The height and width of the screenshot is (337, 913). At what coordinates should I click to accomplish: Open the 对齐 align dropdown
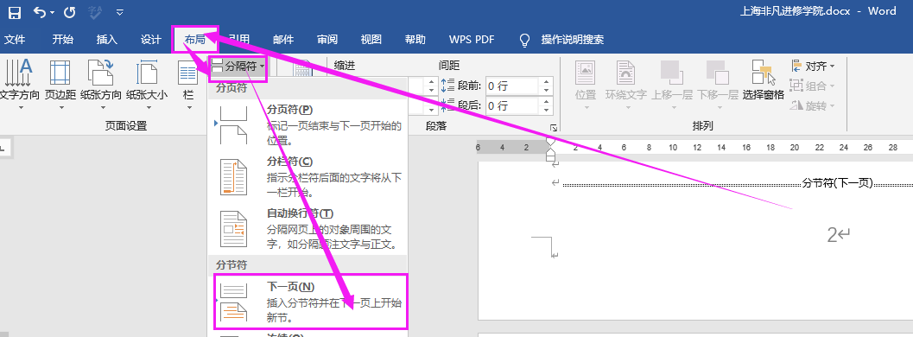(x=812, y=66)
